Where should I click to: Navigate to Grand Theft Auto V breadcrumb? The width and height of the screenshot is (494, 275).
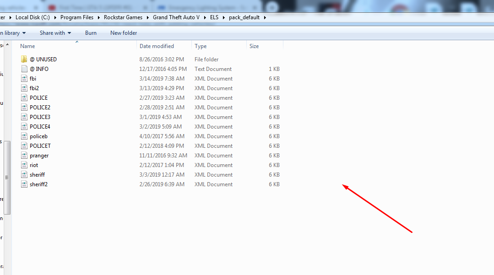coord(176,17)
